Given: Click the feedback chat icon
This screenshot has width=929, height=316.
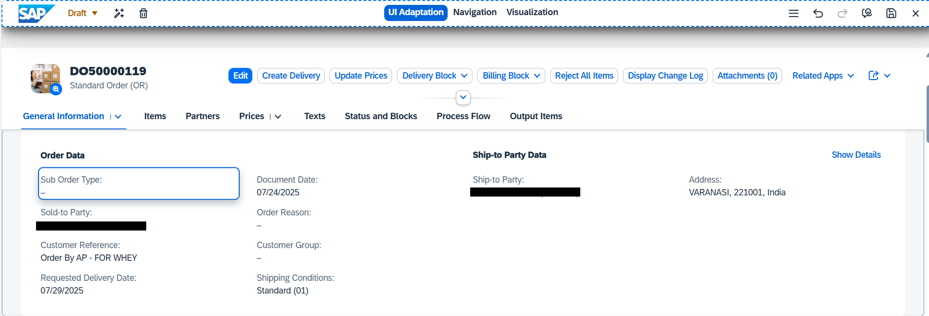Looking at the screenshot, I should coord(867,13).
